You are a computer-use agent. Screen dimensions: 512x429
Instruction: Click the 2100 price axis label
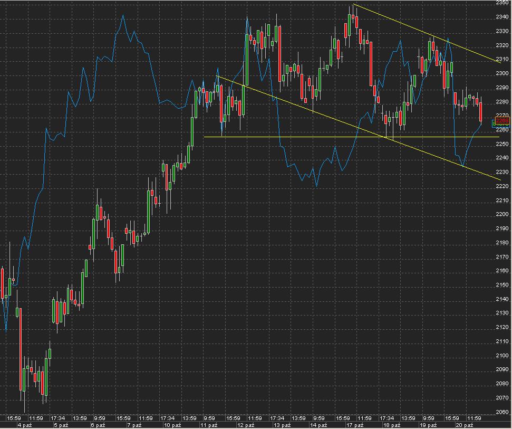point(502,356)
